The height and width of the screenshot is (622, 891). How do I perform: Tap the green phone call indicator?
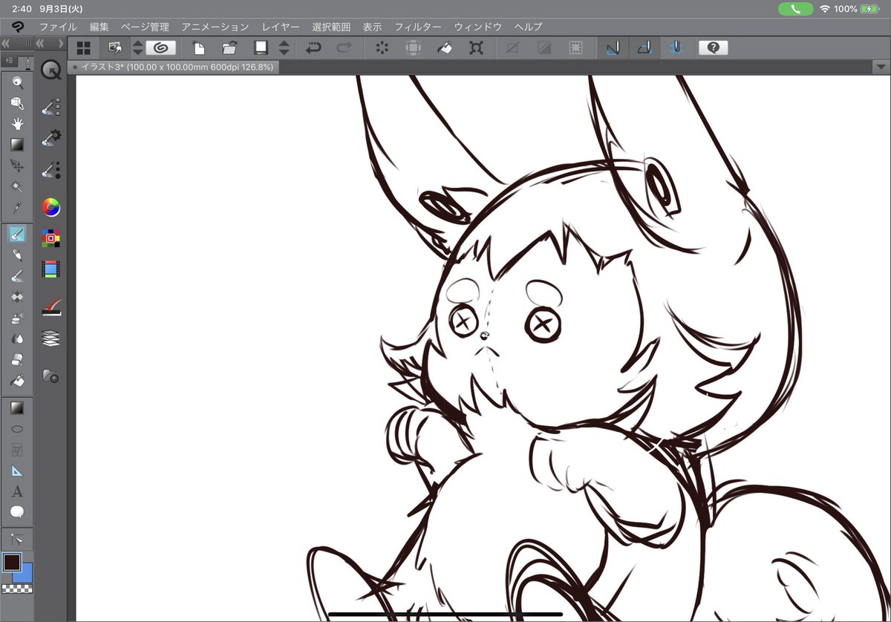click(796, 9)
